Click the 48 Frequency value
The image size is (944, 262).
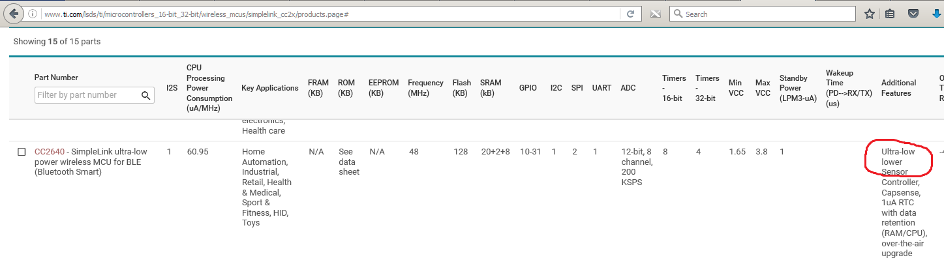[414, 152]
